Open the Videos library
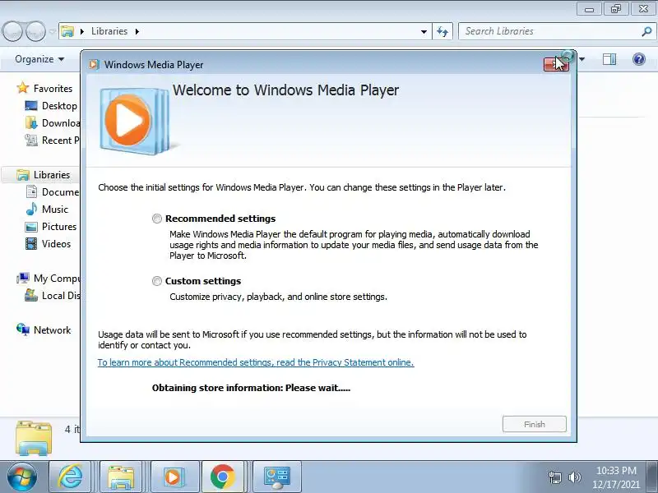 56,244
